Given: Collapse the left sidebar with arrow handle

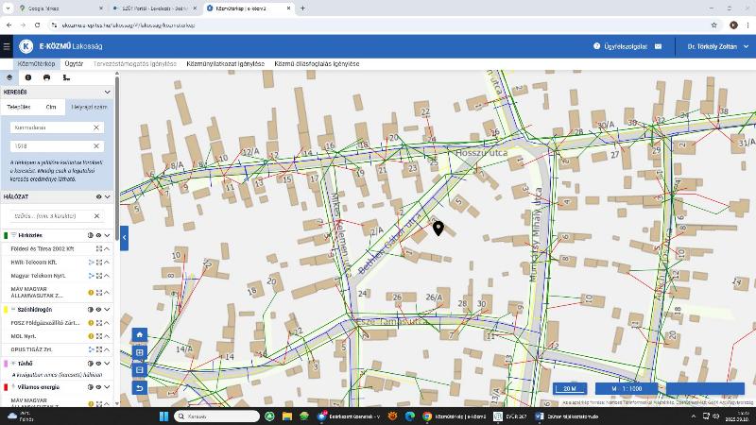Looking at the screenshot, I should click(124, 238).
